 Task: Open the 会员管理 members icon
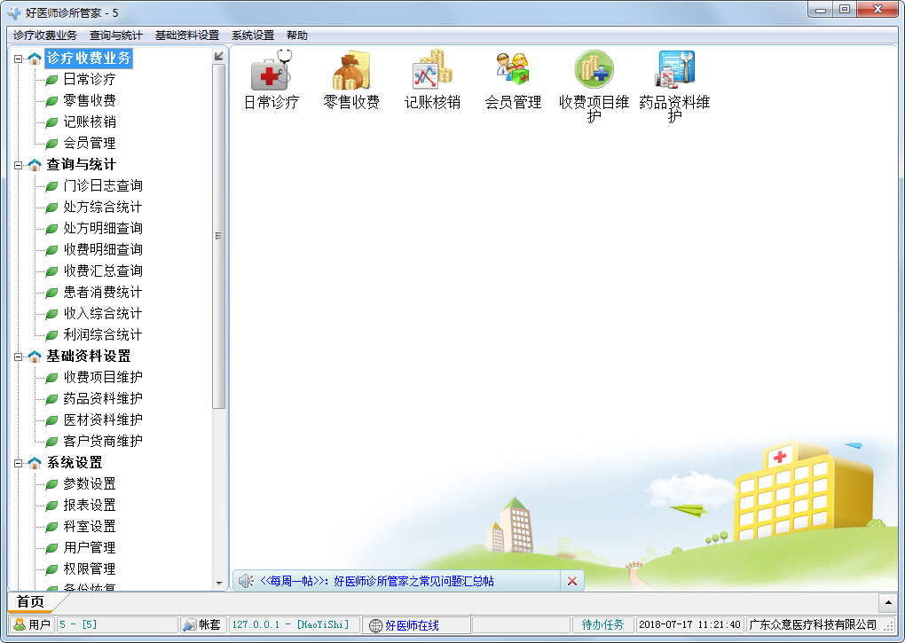pos(513,68)
